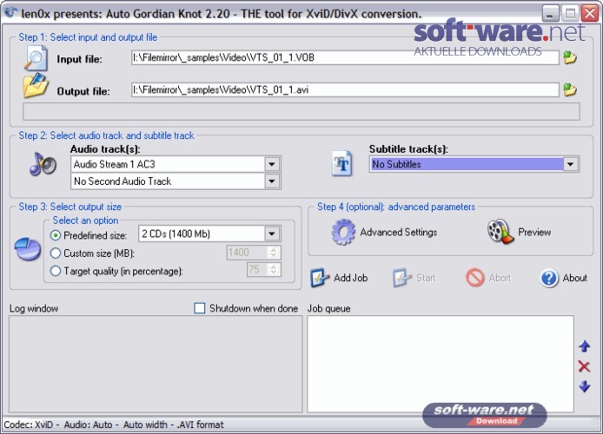This screenshot has height=434, width=603.
Task: Minimize the Auto Gordian Knot window
Action: (550, 13)
